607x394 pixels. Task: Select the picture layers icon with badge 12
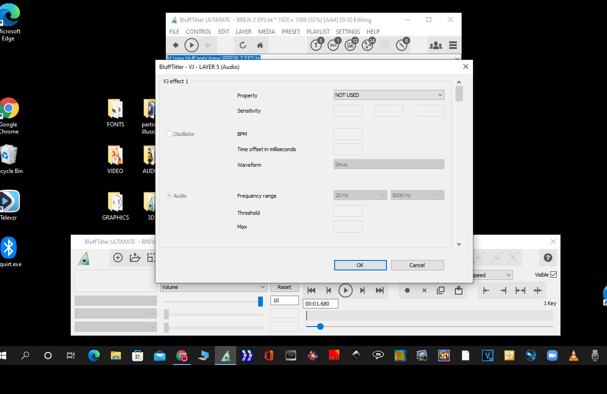[351, 45]
